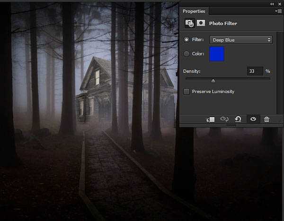Screen dimensions: 284x221
Task: Reset adjustment to defaults icon
Action: pyautogui.click(x=239, y=119)
